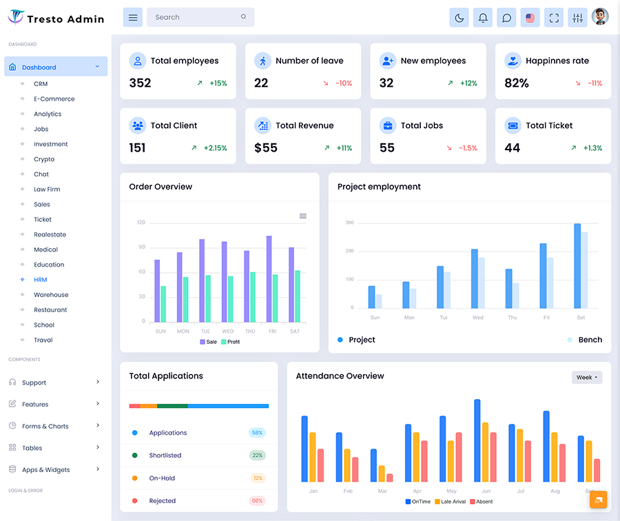The image size is (620, 521).
Task: Expand the Support submenu arrow
Action: coord(98,382)
